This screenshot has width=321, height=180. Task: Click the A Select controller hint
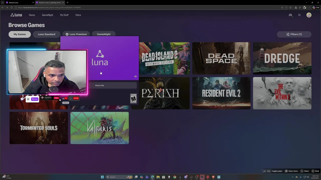tap(305, 171)
